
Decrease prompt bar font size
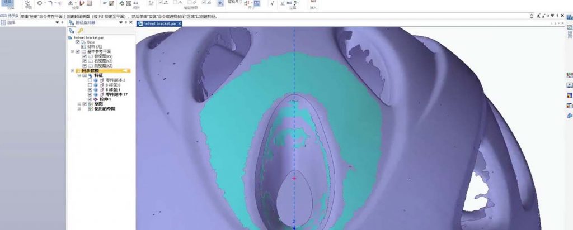[544, 16]
